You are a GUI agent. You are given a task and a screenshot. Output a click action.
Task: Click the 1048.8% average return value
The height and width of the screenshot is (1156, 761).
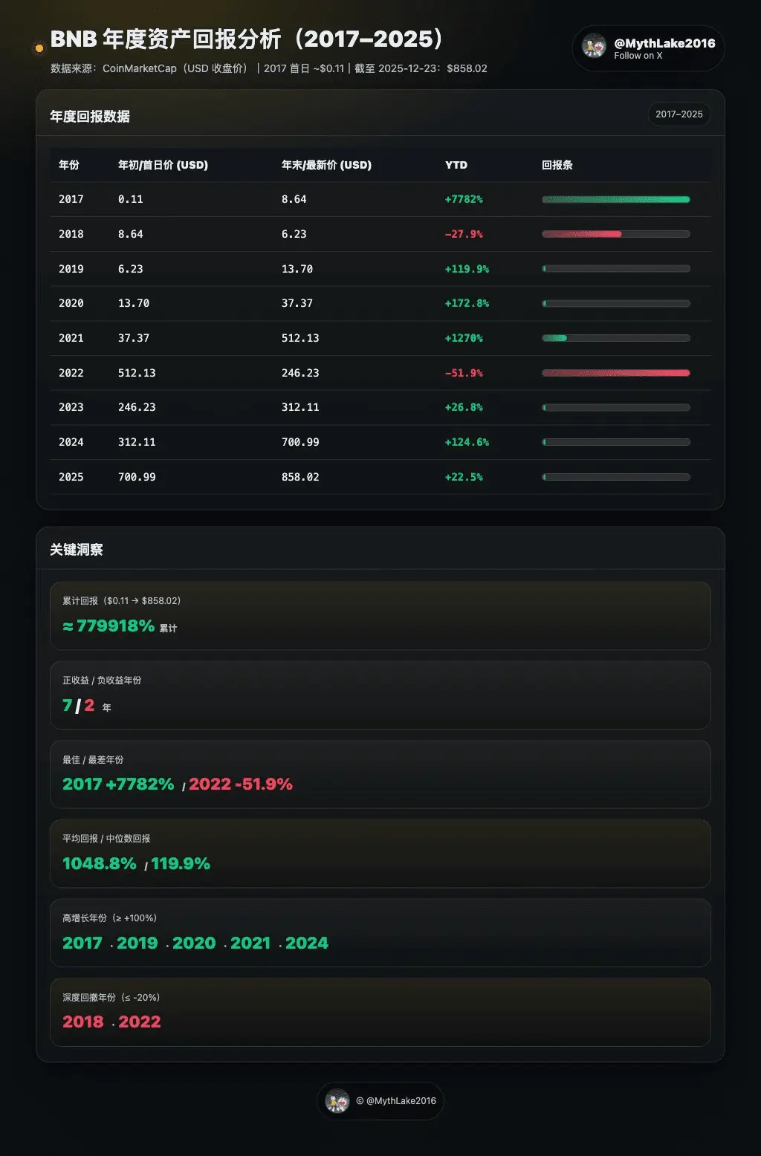100,863
